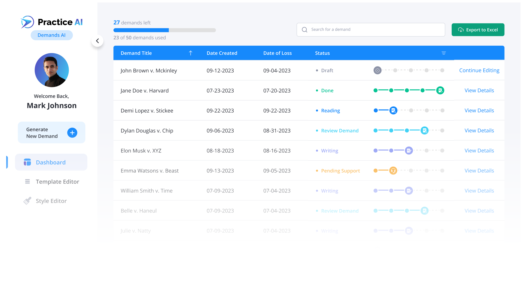
Task: Click the Export to Excel button
Action: click(478, 30)
